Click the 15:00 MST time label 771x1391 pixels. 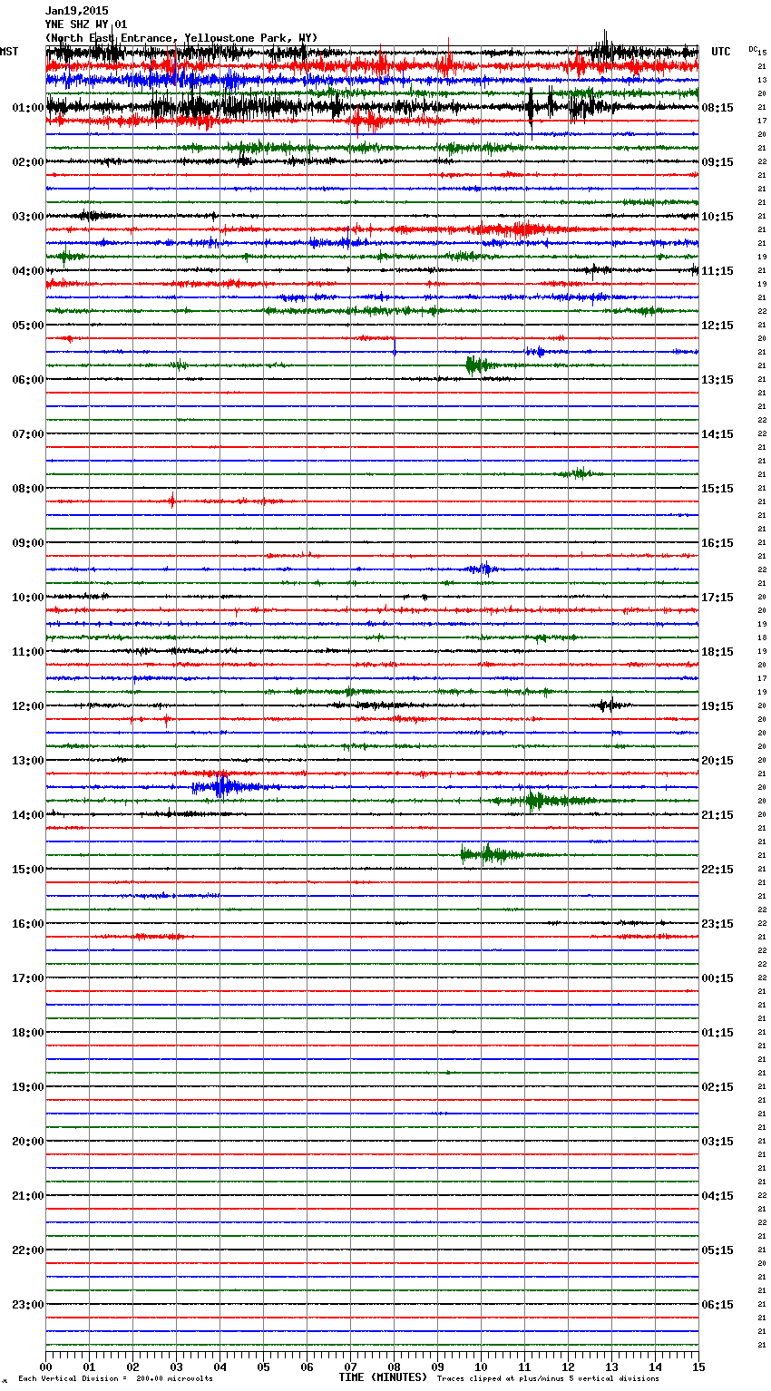[28, 870]
